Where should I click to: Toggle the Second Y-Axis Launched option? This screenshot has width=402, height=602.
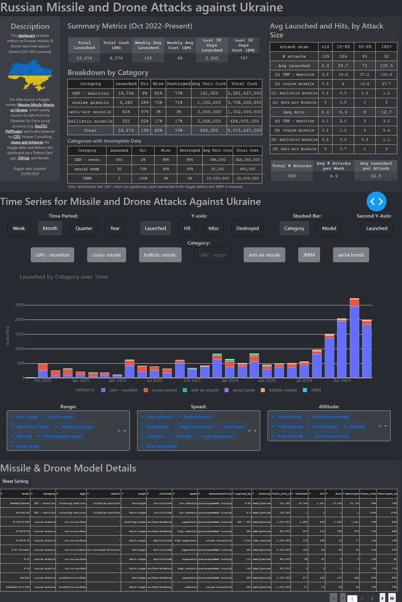(377, 228)
